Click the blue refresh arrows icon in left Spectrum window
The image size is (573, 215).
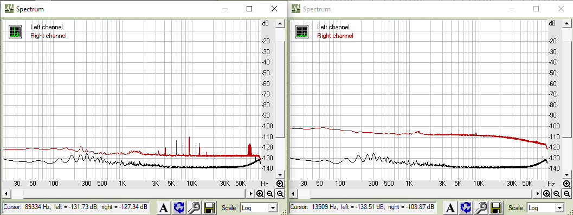179,208
